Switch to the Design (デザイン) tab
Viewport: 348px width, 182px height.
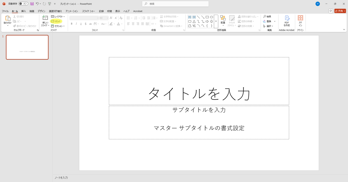click(x=41, y=11)
